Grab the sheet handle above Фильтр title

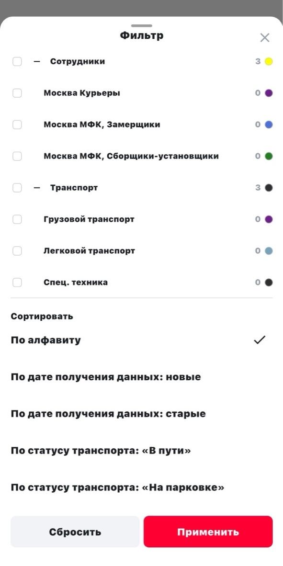[x=142, y=26]
